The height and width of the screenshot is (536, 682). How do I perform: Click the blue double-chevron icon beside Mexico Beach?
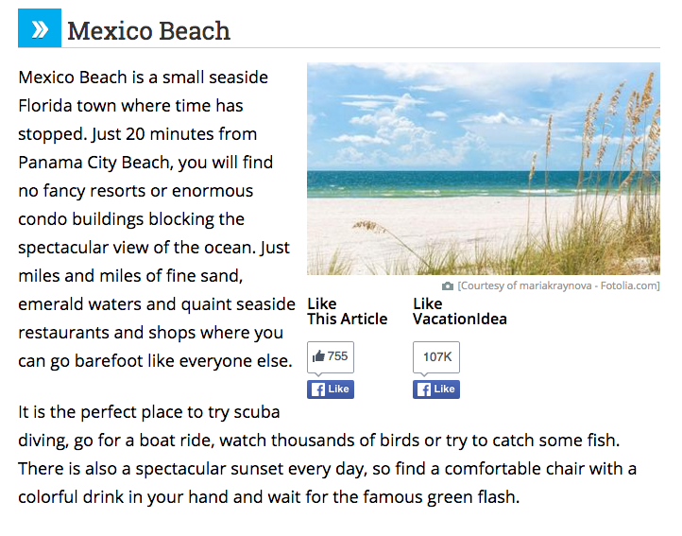pos(40,27)
